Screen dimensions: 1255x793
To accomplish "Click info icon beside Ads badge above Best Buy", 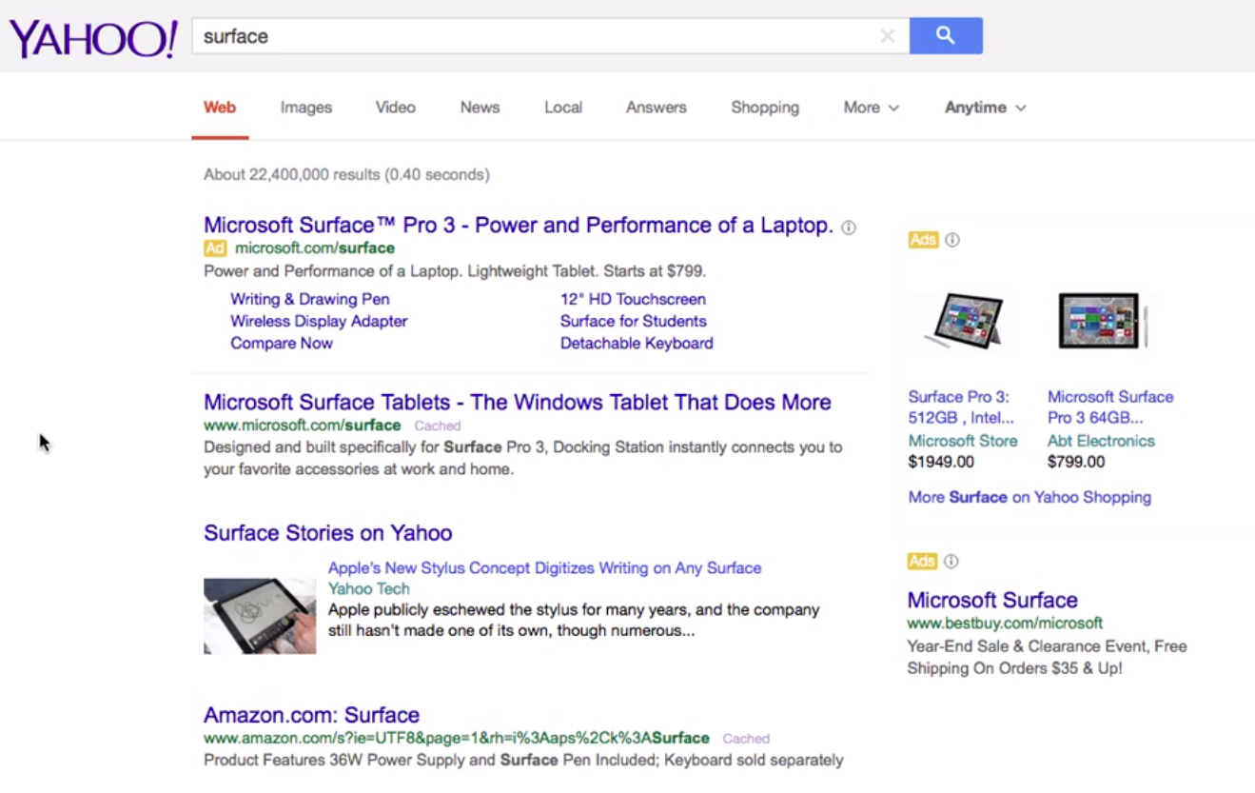I will 951,562.
